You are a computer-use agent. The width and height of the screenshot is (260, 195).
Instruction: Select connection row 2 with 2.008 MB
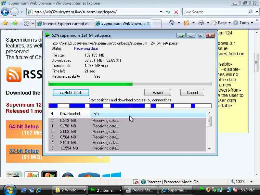click(x=127, y=132)
